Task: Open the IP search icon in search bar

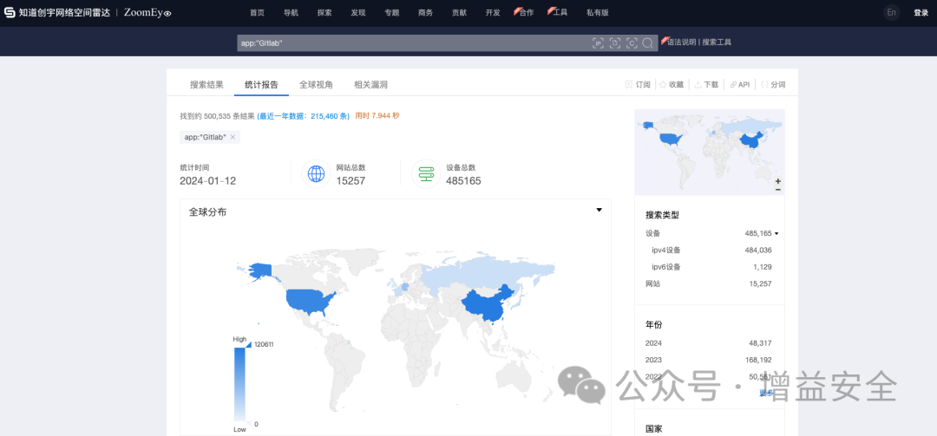Action: (x=598, y=43)
